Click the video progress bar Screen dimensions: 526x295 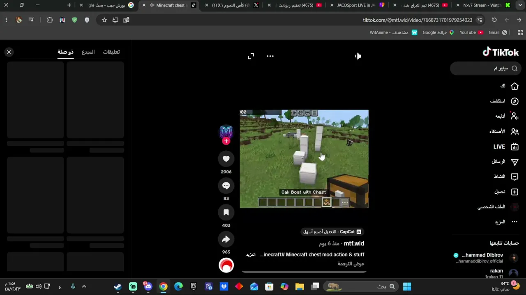(304, 272)
